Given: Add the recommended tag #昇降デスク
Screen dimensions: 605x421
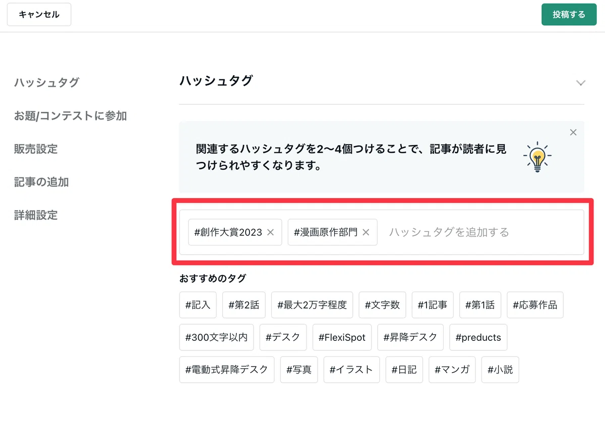Looking at the screenshot, I should click(410, 337).
